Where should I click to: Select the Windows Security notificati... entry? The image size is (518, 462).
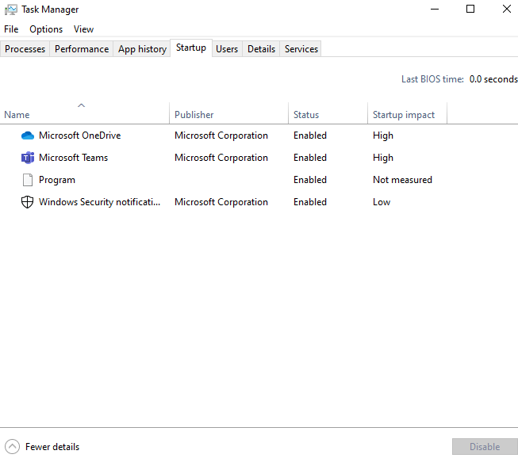point(99,202)
